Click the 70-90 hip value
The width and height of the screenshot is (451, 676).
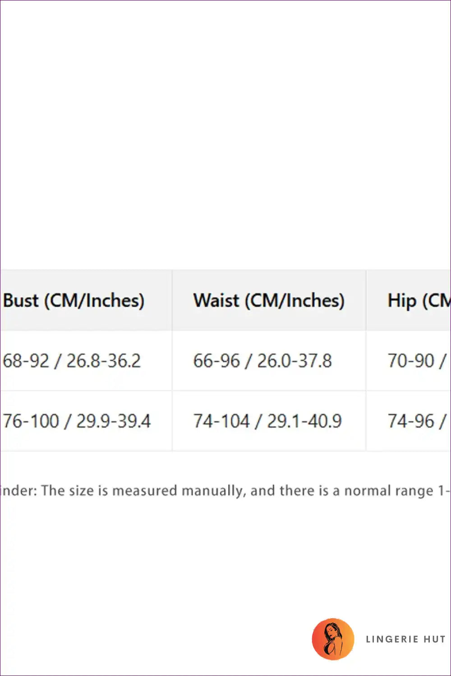coord(411,361)
